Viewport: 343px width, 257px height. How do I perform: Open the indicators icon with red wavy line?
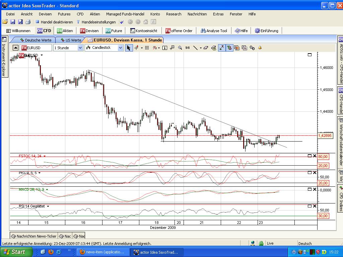click(x=154, y=48)
